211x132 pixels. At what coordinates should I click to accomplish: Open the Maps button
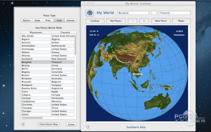coord(181,21)
